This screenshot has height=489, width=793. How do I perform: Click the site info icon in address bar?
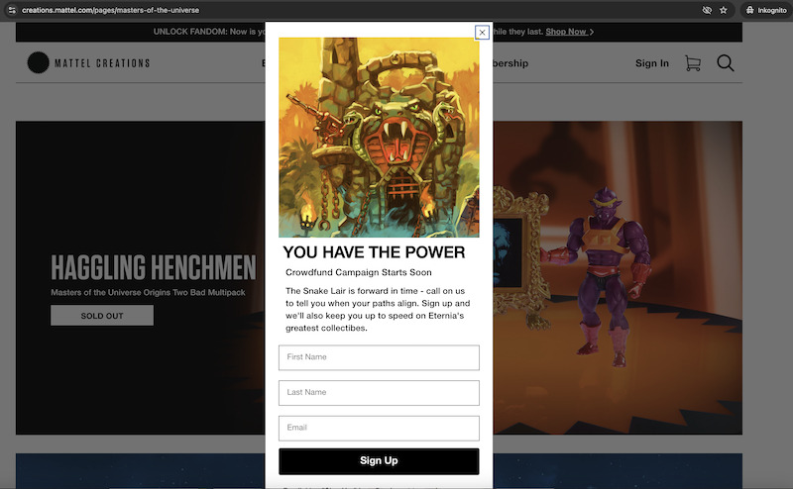12,10
